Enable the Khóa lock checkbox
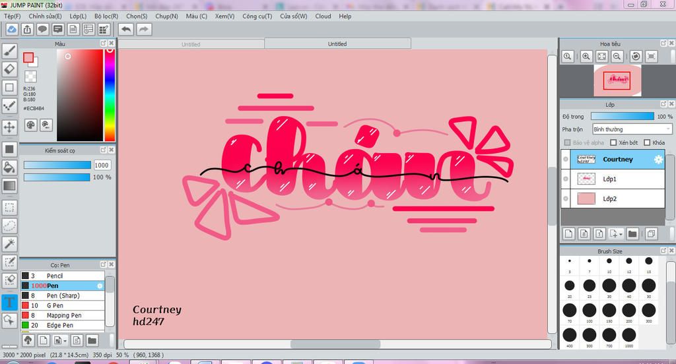This screenshot has height=364, width=676. (x=647, y=142)
